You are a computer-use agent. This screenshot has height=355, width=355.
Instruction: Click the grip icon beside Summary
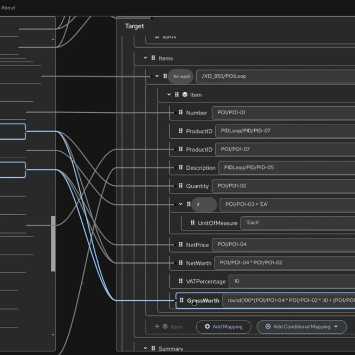[153, 348]
